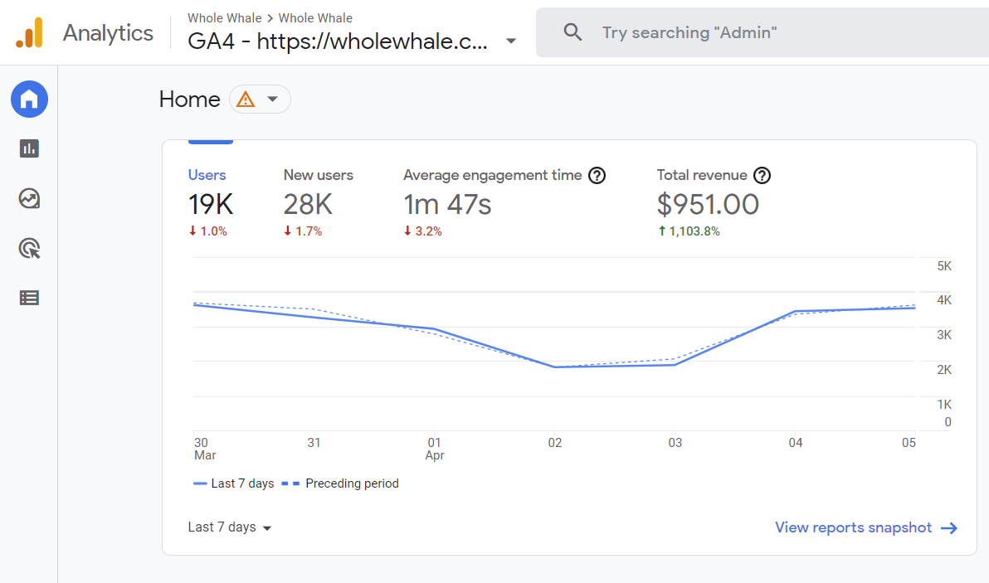This screenshot has width=989, height=583.
Task: Open the Advertising sidebar icon
Action: [29, 248]
